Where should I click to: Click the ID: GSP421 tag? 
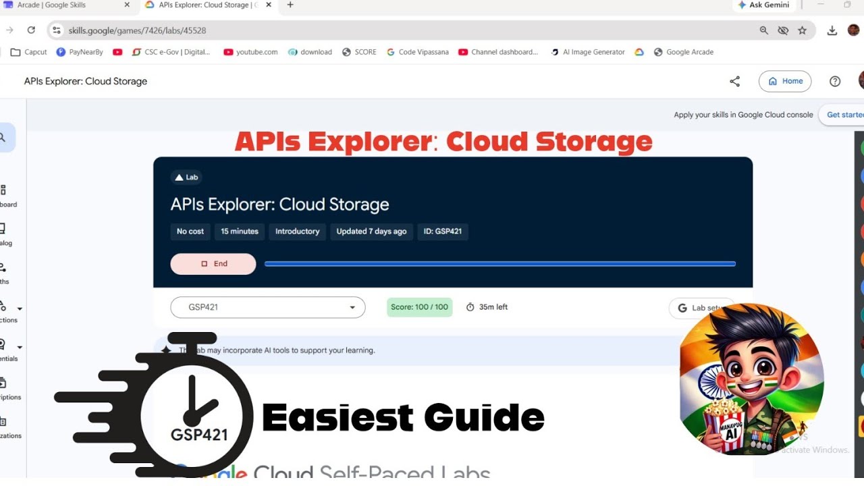point(443,232)
